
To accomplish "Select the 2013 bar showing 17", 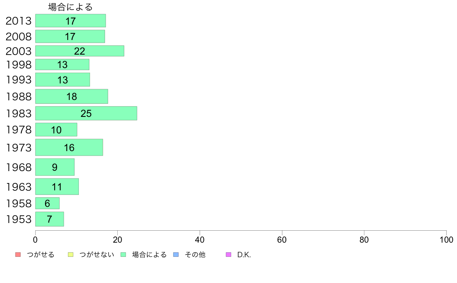I will pos(70,21).
